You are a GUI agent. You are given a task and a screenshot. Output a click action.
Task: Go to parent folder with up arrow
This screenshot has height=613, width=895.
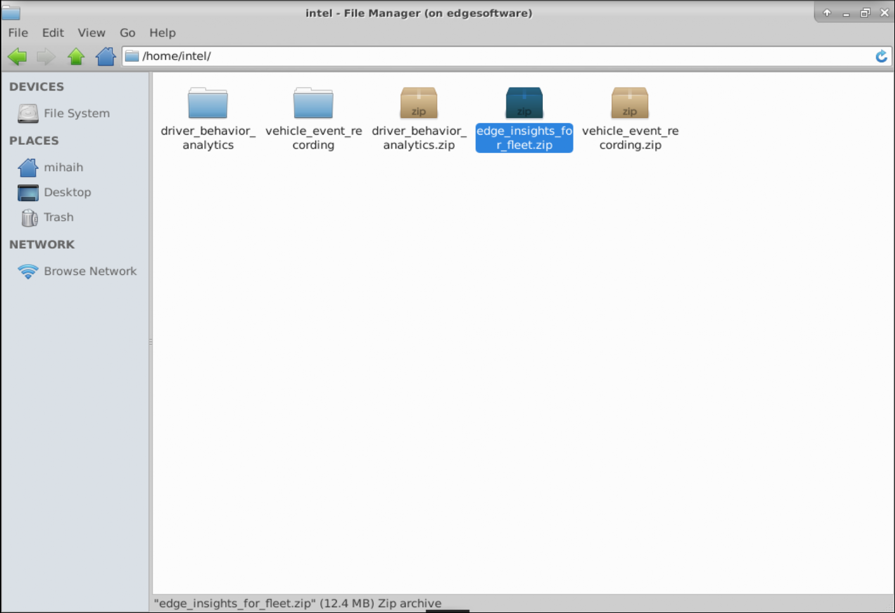click(x=76, y=57)
